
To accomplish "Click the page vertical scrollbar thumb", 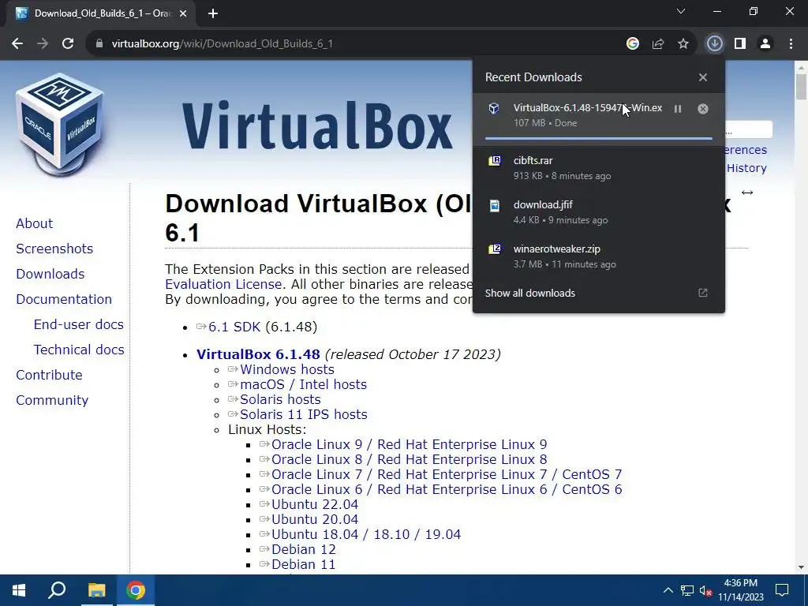I will 801,87.
